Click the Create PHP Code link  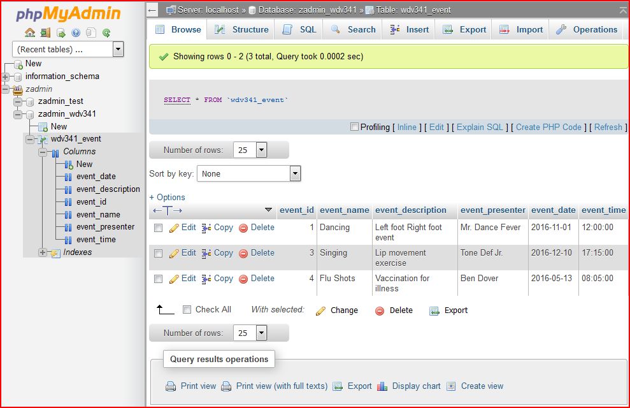pos(548,127)
